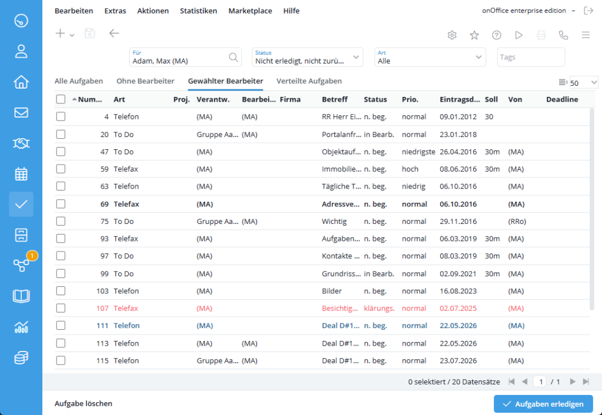Open the email envelope module
Image resolution: width=602 pixels, height=415 pixels.
[x=21, y=112]
